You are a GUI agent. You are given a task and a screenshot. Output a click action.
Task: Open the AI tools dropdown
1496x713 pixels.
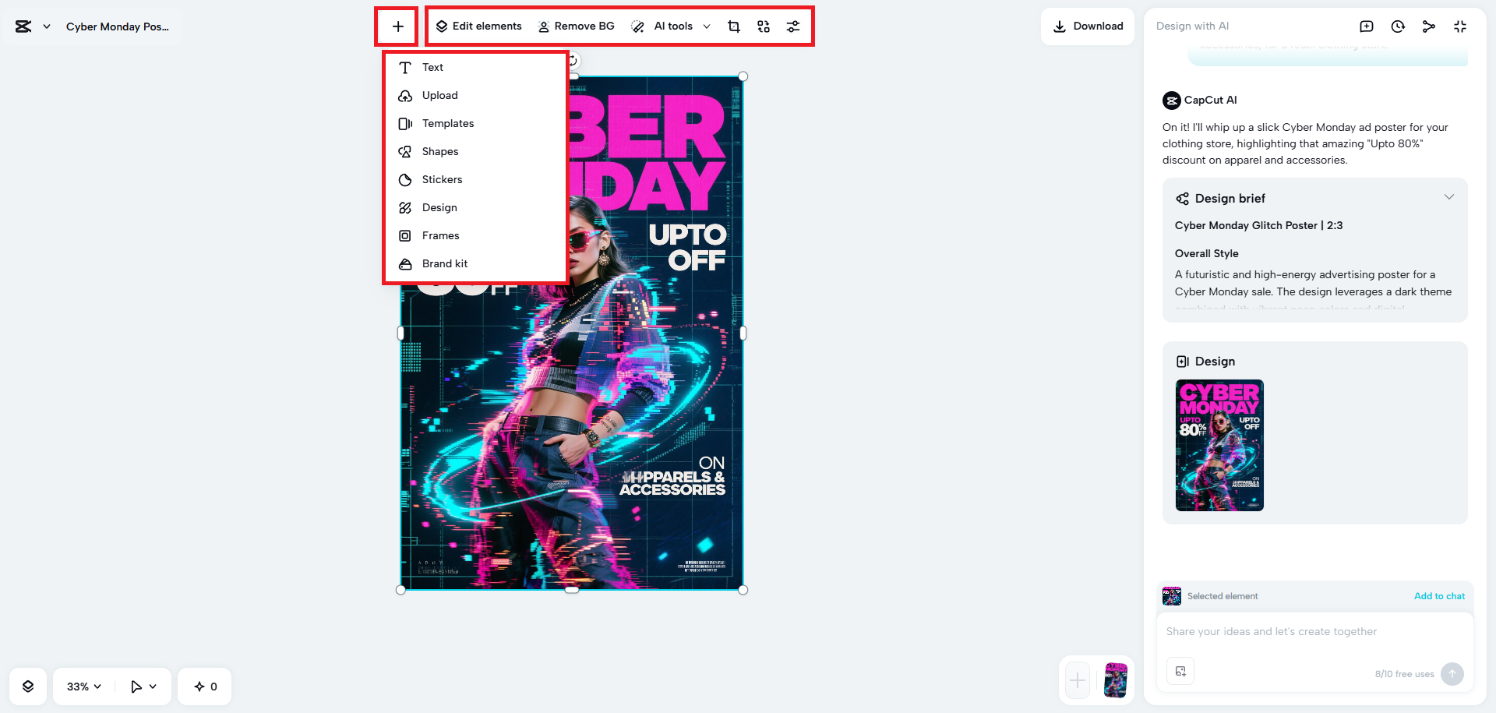672,26
